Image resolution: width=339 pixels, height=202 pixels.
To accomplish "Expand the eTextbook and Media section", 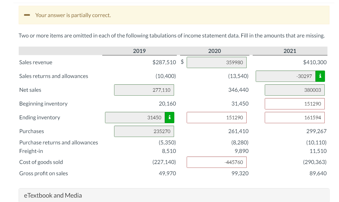I will coord(174,195).
